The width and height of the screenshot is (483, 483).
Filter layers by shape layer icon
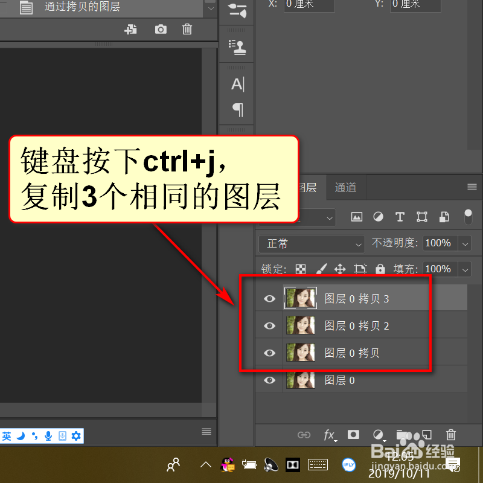click(x=421, y=217)
